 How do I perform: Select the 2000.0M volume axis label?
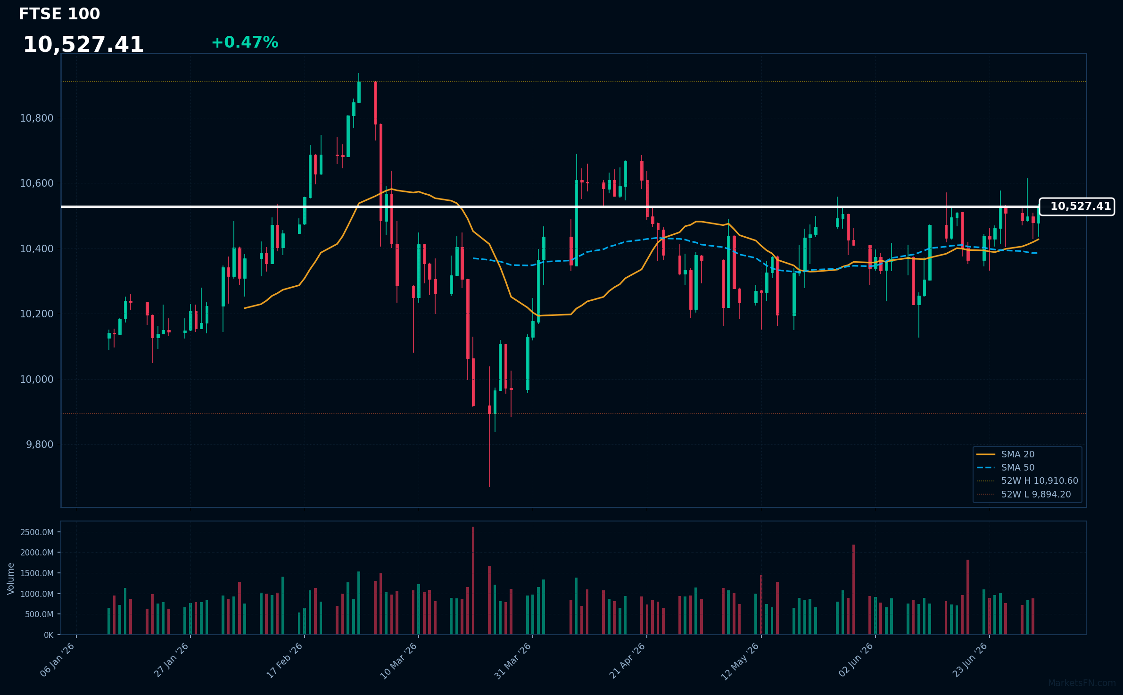pos(37,553)
